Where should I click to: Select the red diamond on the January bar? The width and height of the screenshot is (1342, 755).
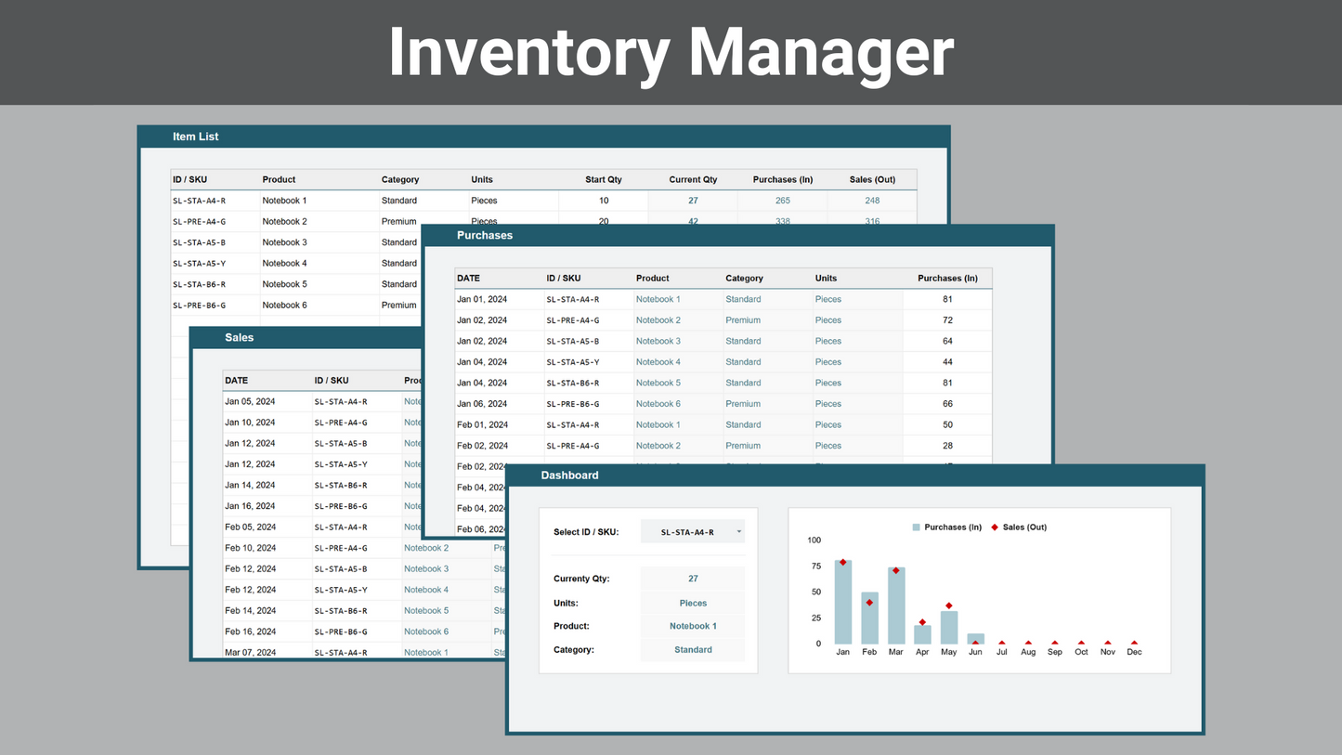[843, 563]
